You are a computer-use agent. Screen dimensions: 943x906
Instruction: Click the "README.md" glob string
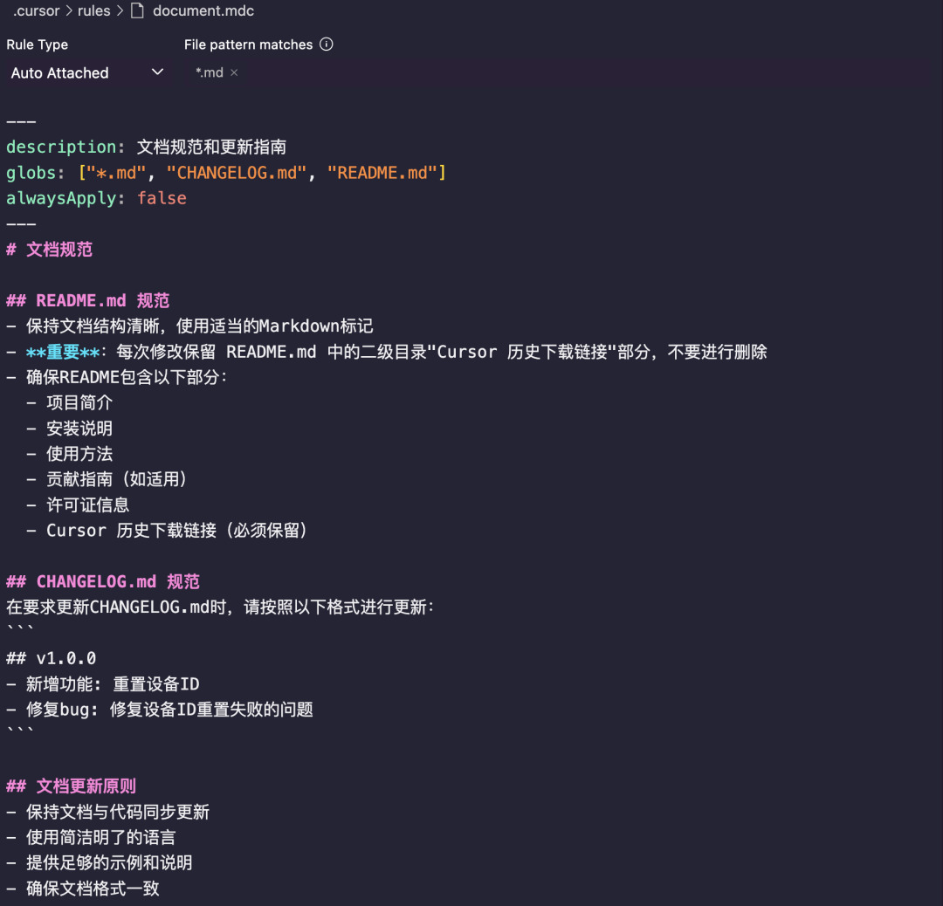click(382, 173)
